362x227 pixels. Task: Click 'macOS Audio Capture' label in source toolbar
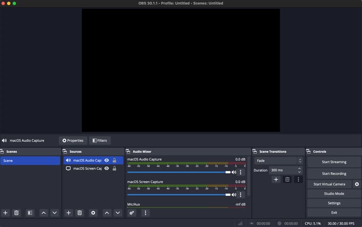pos(27,141)
